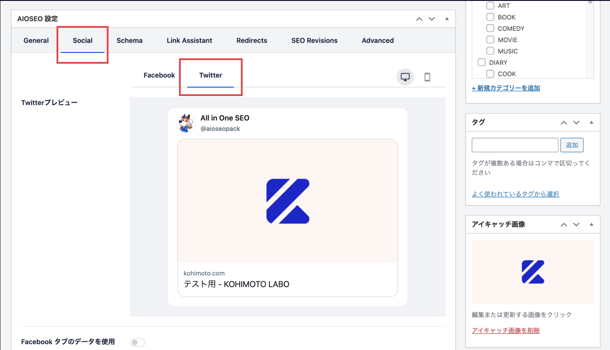Screen dimensions: 610x350
Task: Check the MUSIC category checkbox
Action: click(x=490, y=51)
